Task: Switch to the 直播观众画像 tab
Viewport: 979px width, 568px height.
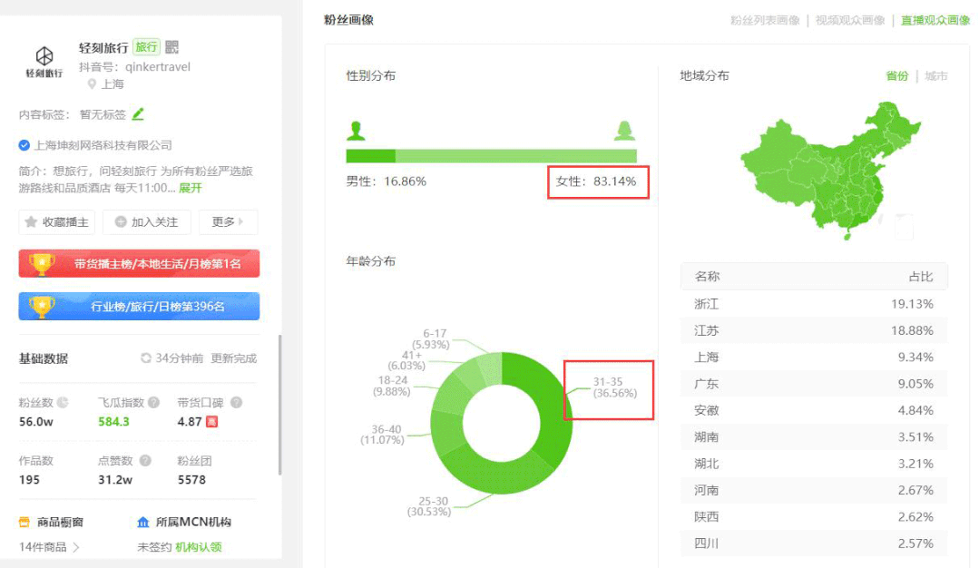Action: pyautogui.click(x=935, y=20)
